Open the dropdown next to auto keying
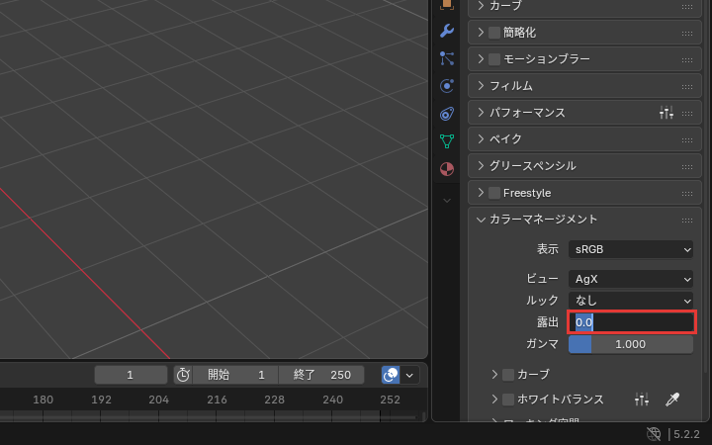Image resolution: width=712 pixels, height=445 pixels. [409, 375]
